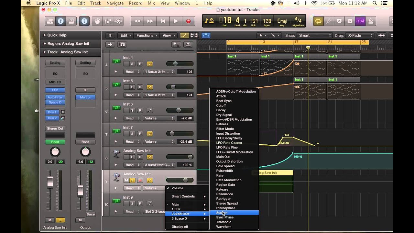Toggle the metronome click button
The height and width of the screenshot is (233, 414).
pyautogui.click(x=371, y=21)
